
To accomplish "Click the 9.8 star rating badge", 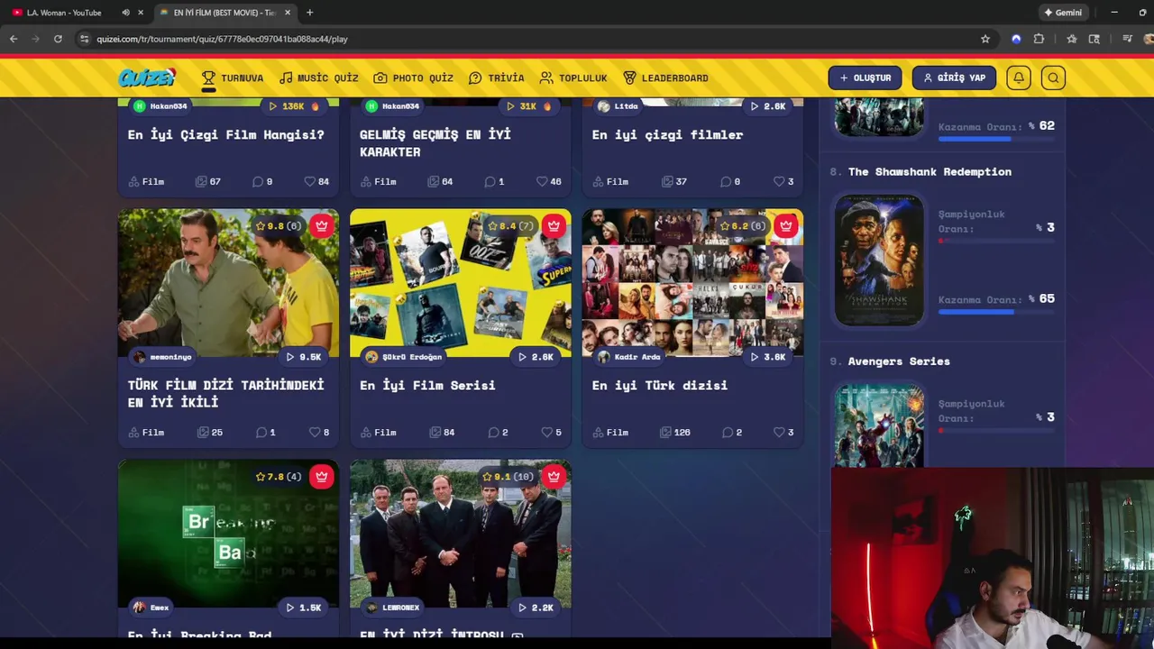I will tap(279, 226).
